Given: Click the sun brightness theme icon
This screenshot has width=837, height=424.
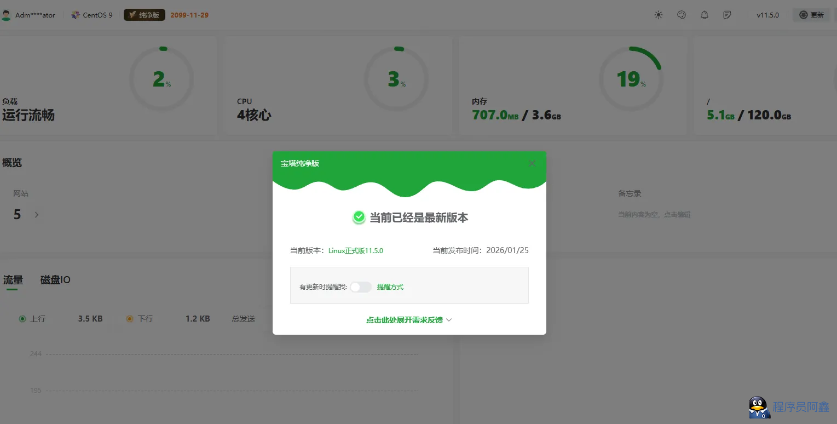Looking at the screenshot, I should 658,15.
